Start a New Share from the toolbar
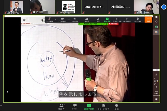Viewport: 167px width, 111px height. 107,19
